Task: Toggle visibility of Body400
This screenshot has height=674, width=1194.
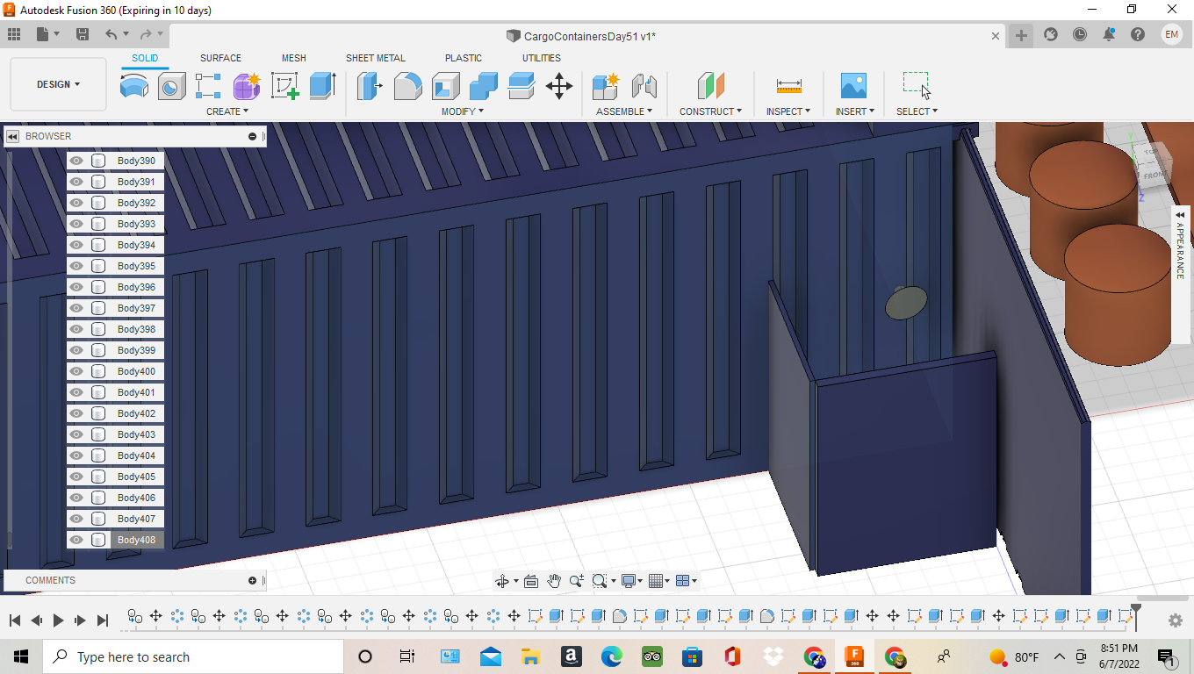Action: 76,371
